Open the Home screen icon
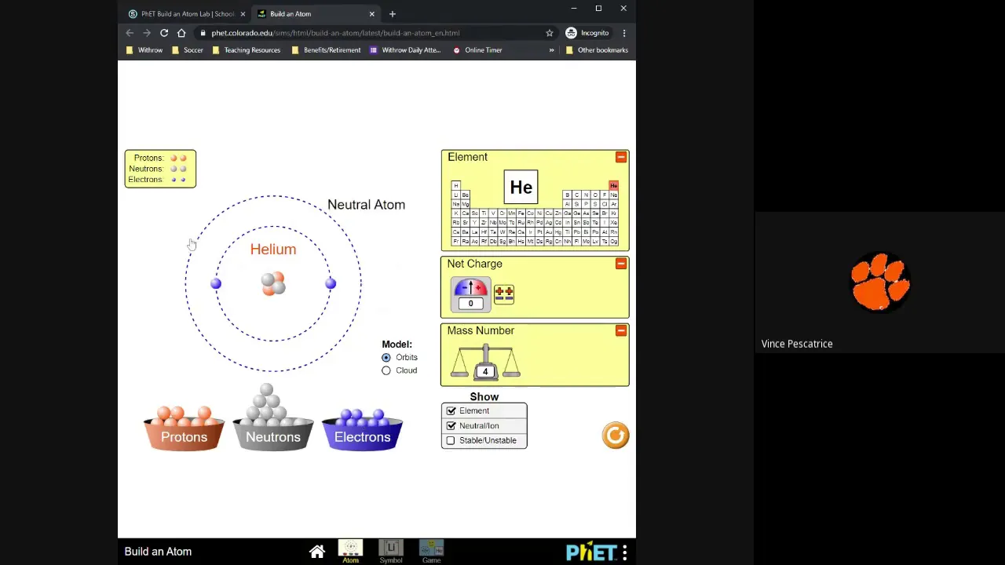 coord(316,552)
